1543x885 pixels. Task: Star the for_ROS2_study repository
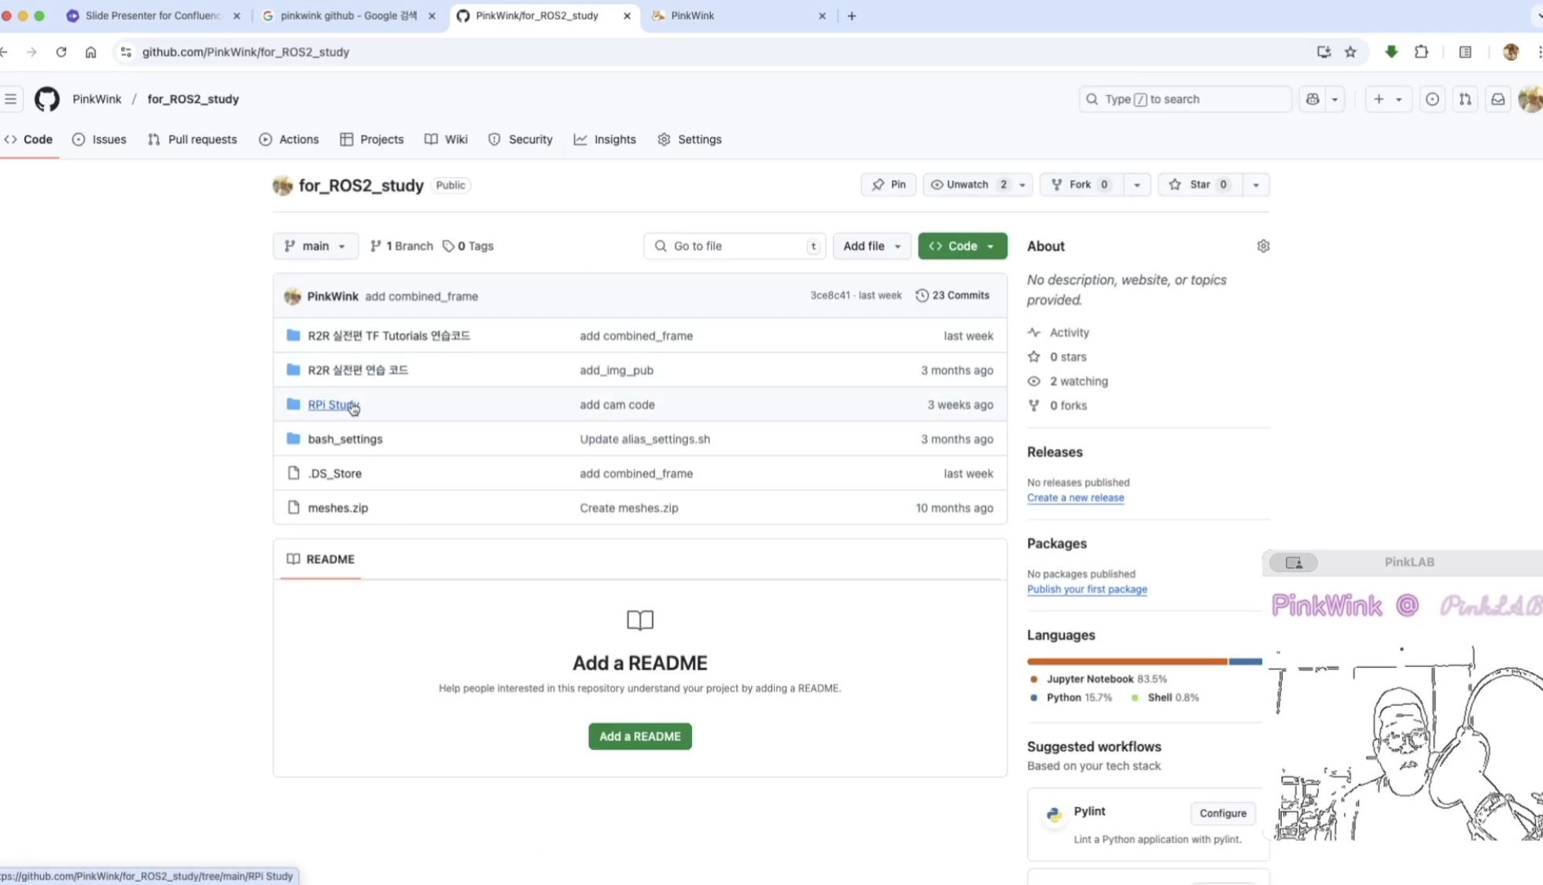[1199, 185]
